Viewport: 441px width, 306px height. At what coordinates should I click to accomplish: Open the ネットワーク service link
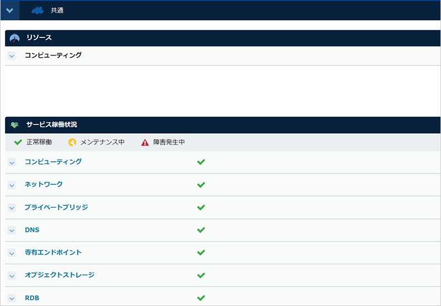click(44, 184)
